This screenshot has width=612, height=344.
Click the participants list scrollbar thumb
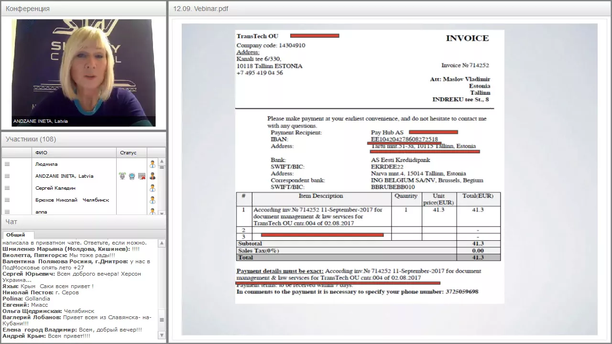[x=162, y=167]
